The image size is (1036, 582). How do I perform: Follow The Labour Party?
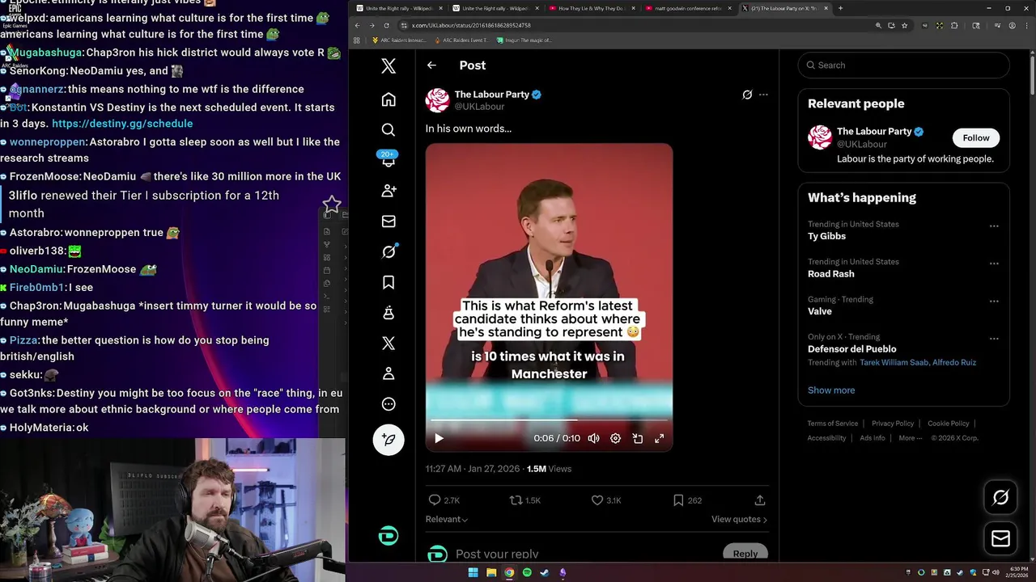976,137
